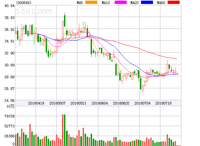
Task: Click the MA20 legend text
Action: tap(134, 3)
